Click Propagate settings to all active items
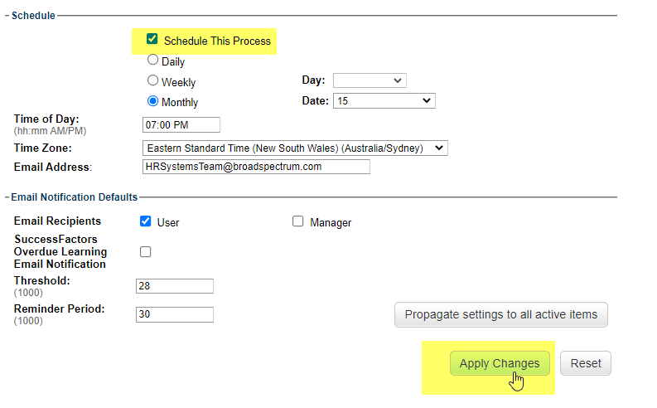 pos(500,315)
